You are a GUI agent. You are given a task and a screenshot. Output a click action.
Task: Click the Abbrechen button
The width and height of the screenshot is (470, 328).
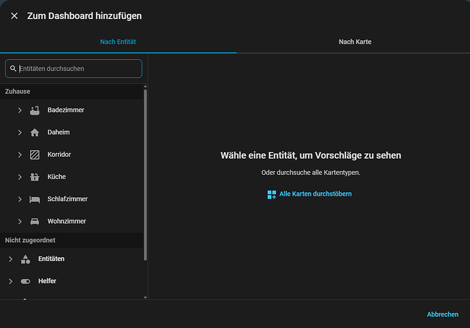pos(443,314)
